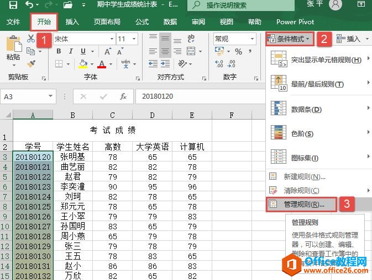Click the wén phonetic guide icon

pos(125,64)
